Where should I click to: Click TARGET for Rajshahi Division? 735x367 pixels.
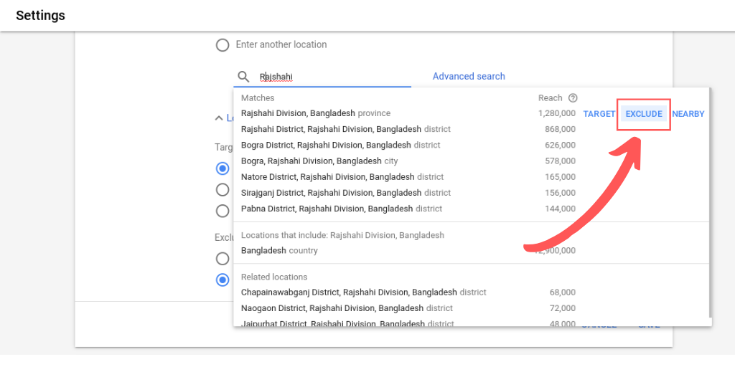(599, 114)
